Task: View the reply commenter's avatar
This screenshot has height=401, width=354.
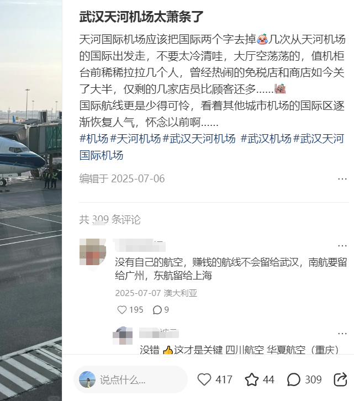Action: (123, 335)
